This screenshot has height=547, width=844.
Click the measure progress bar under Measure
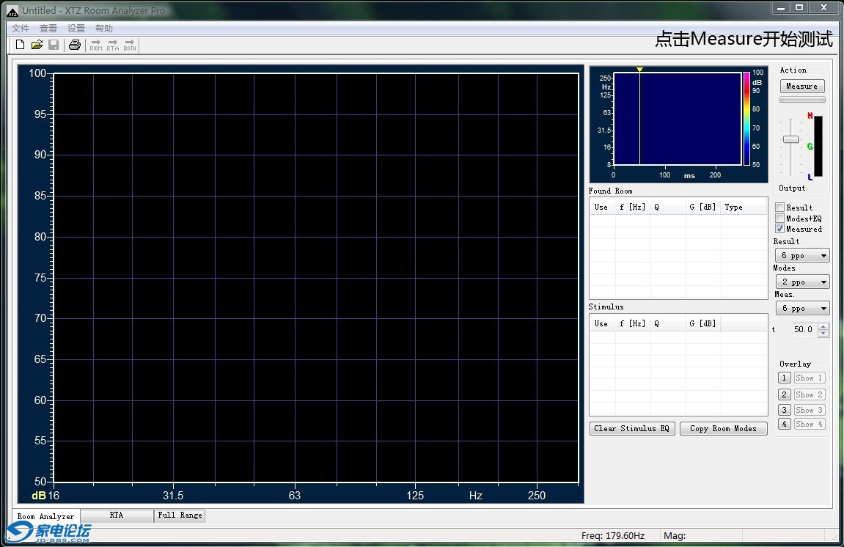802,100
